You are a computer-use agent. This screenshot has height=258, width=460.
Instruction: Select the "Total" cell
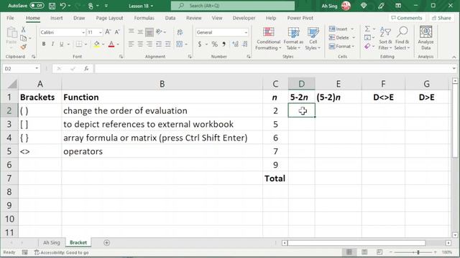point(275,178)
